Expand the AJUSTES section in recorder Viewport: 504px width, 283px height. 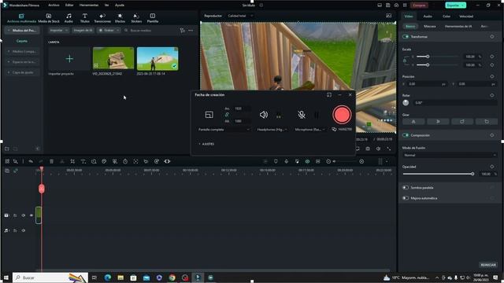(206, 144)
